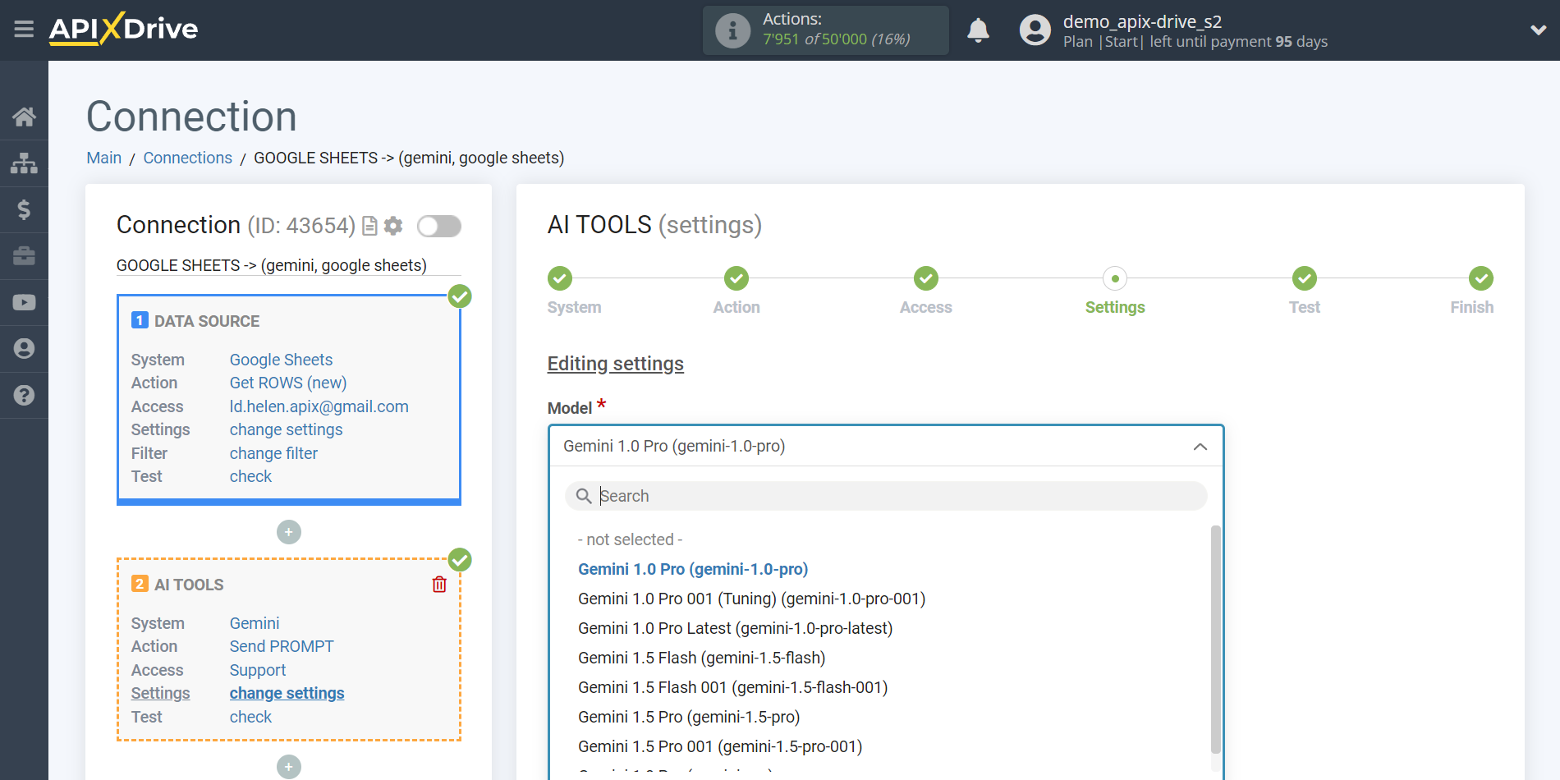
Task: Click the plus button below AI TOOLS
Action: point(289,767)
